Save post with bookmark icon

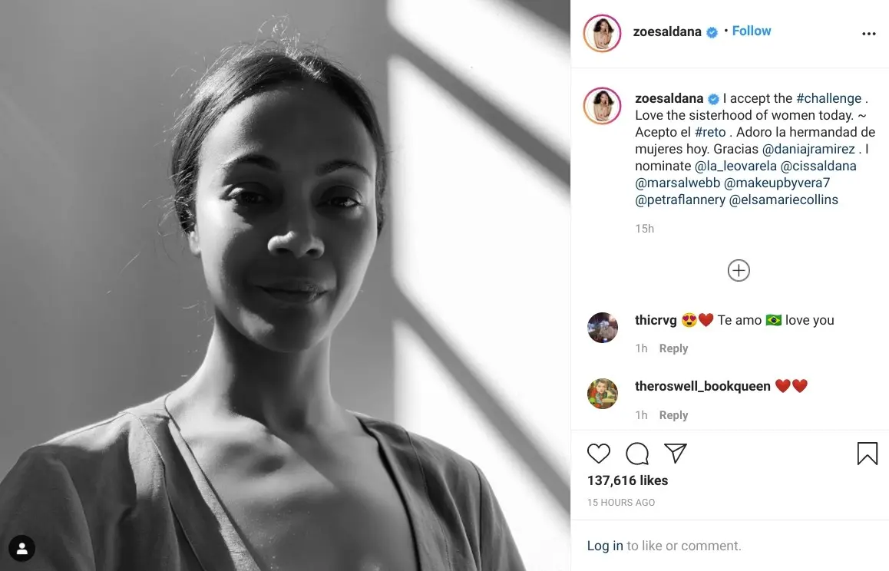click(x=867, y=454)
